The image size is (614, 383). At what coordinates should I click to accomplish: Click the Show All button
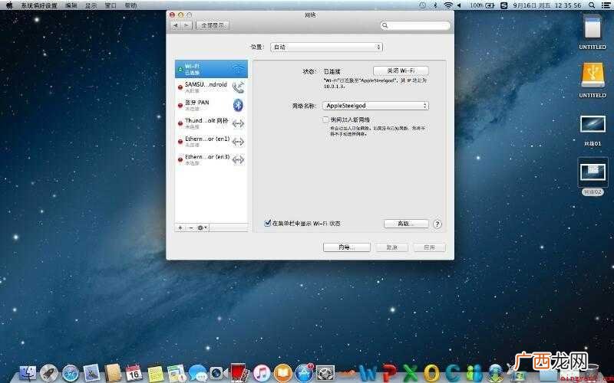213,25
